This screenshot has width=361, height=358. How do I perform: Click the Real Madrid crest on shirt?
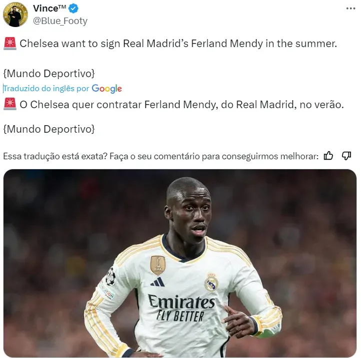point(211,282)
